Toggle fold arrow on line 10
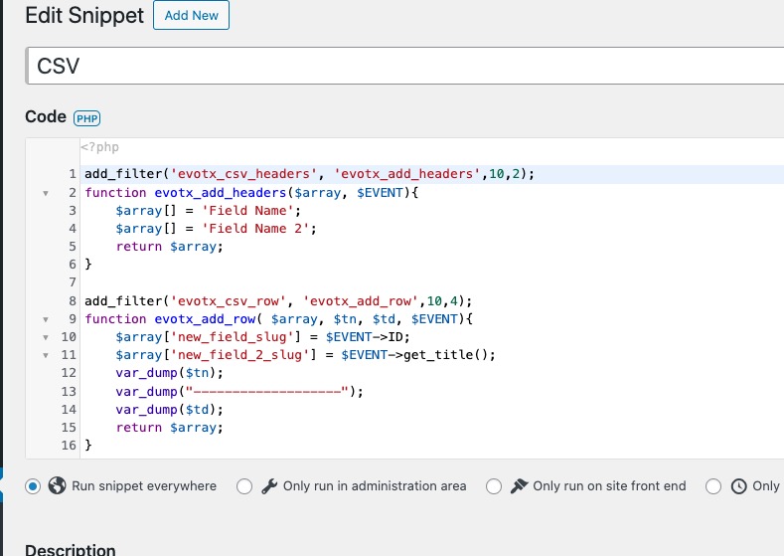Screen dimensions: 784x556 [46, 337]
